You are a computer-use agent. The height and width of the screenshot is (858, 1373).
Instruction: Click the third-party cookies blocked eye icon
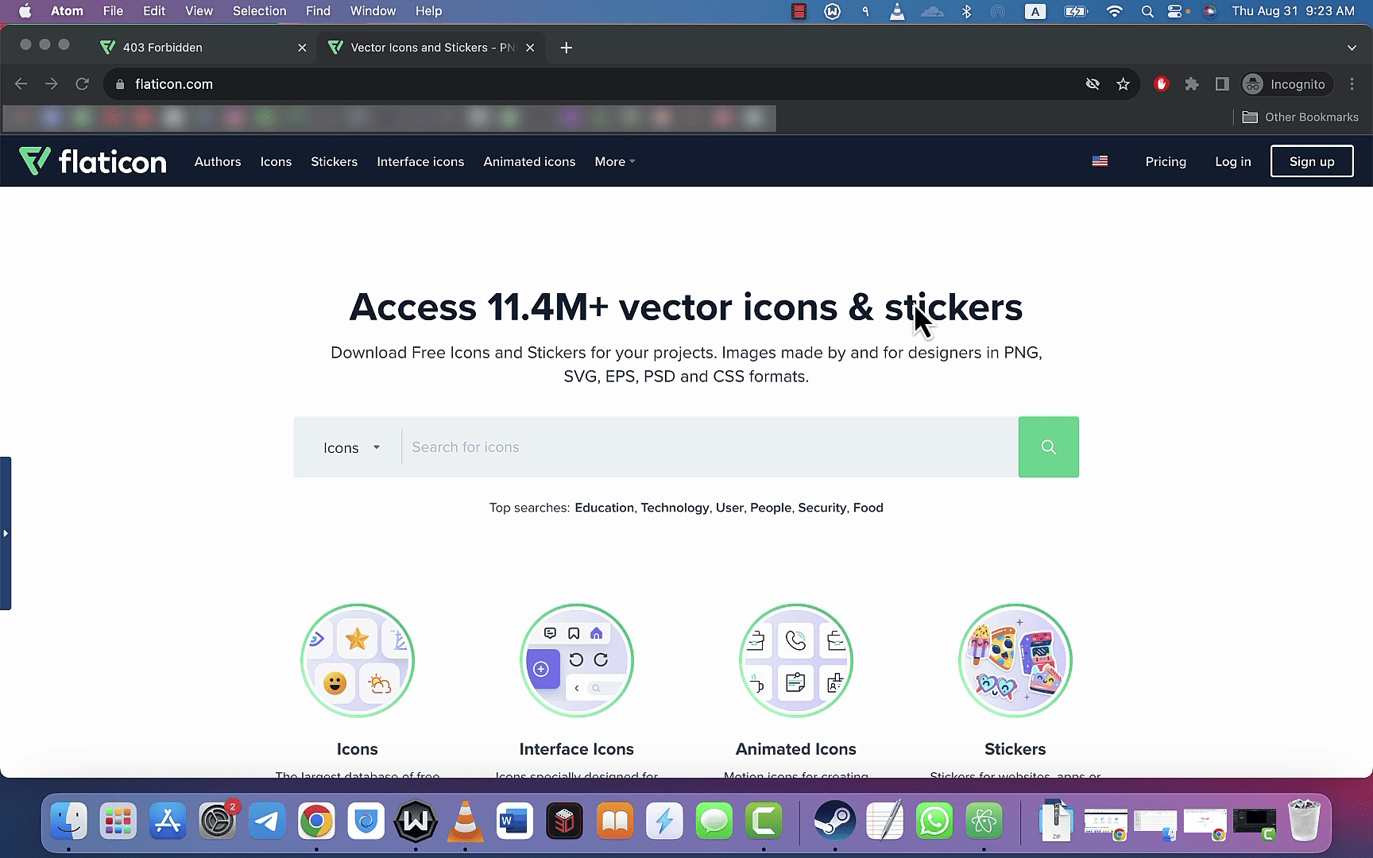[1093, 84]
